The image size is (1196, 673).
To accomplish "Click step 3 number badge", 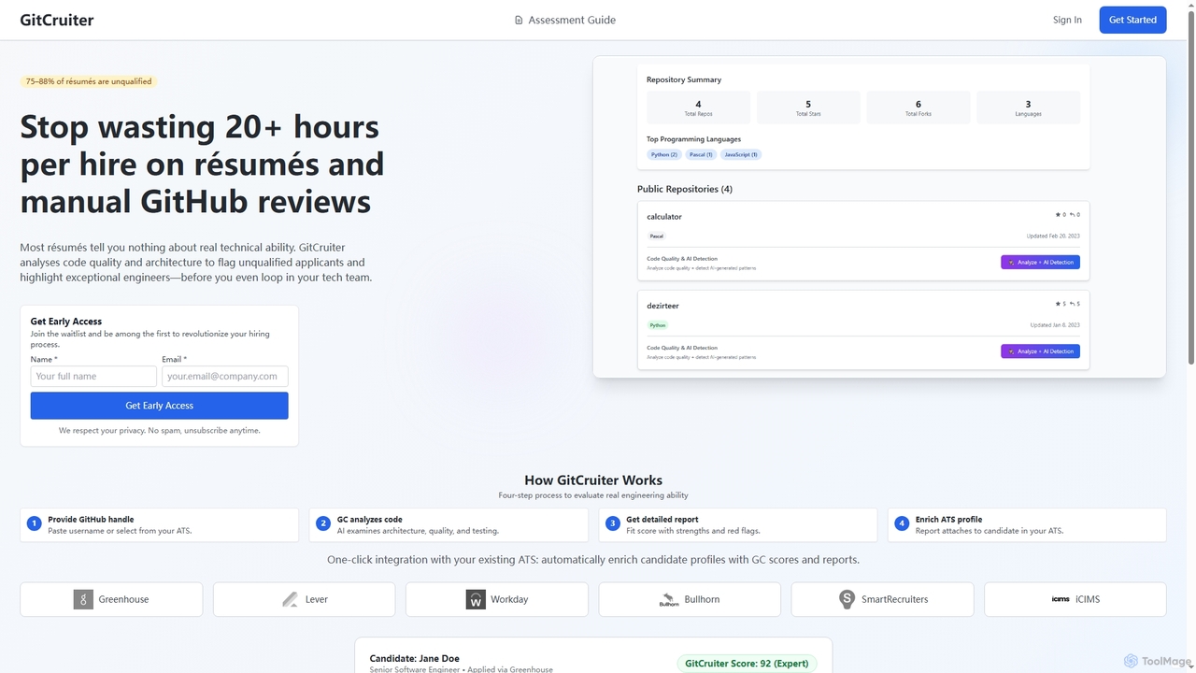I will (x=613, y=523).
